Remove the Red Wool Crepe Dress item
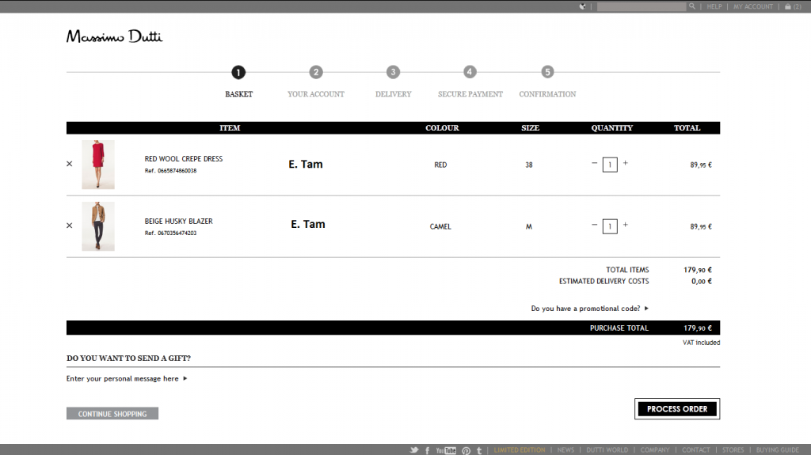This screenshot has width=811, height=455. [x=70, y=164]
